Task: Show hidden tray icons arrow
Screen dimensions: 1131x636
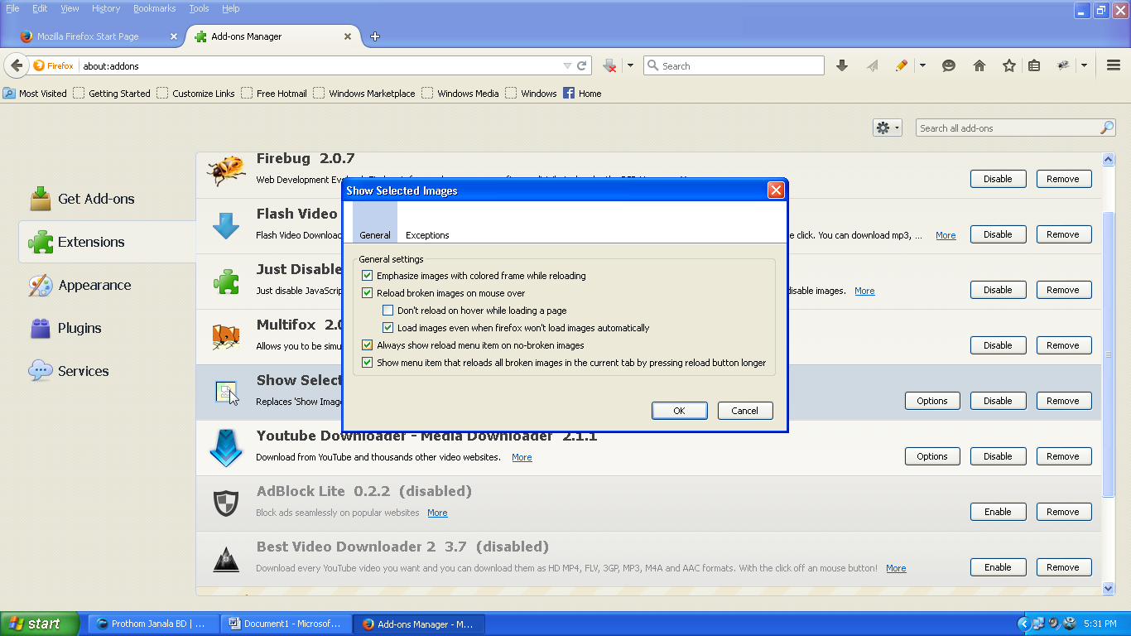Action: 1023,624
